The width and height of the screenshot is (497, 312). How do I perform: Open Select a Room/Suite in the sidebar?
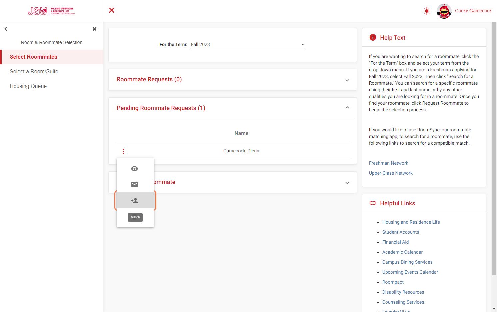click(x=52, y=72)
